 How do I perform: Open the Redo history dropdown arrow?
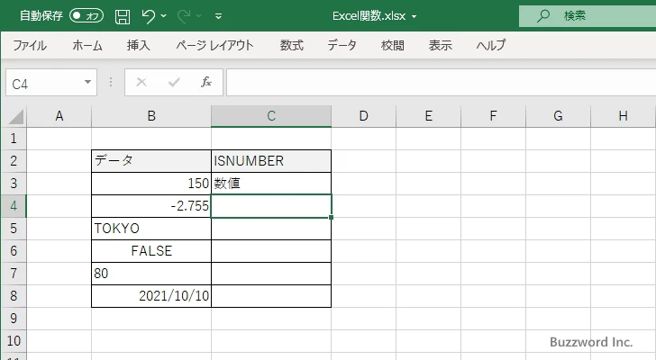[199, 16]
